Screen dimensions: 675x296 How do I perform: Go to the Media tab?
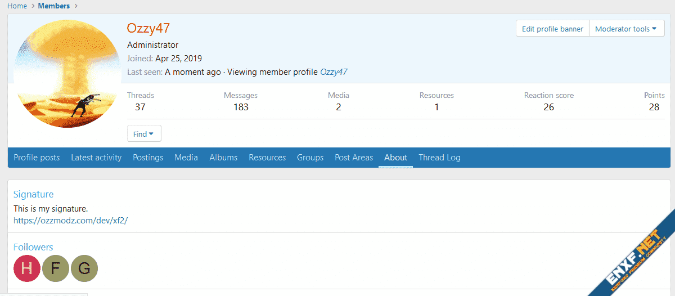[186, 158]
